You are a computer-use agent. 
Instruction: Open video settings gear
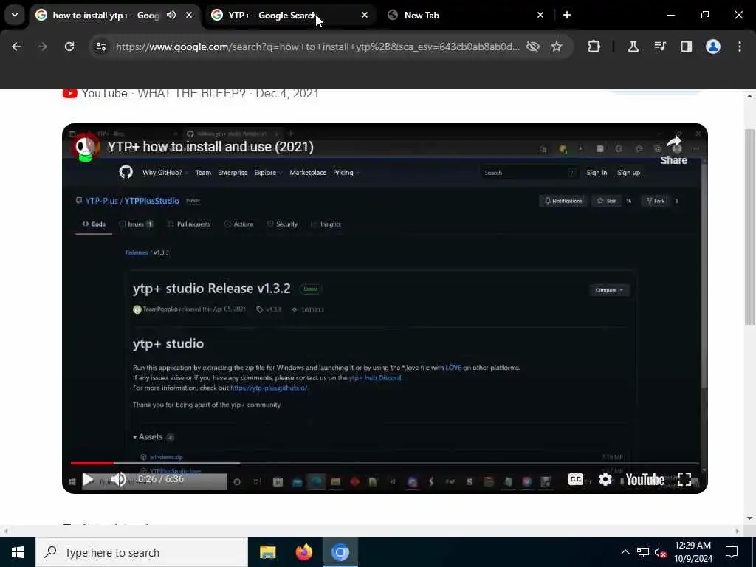(x=605, y=479)
